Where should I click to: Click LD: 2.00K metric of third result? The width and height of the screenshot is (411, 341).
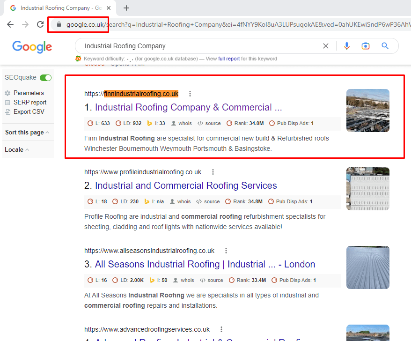(128, 280)
